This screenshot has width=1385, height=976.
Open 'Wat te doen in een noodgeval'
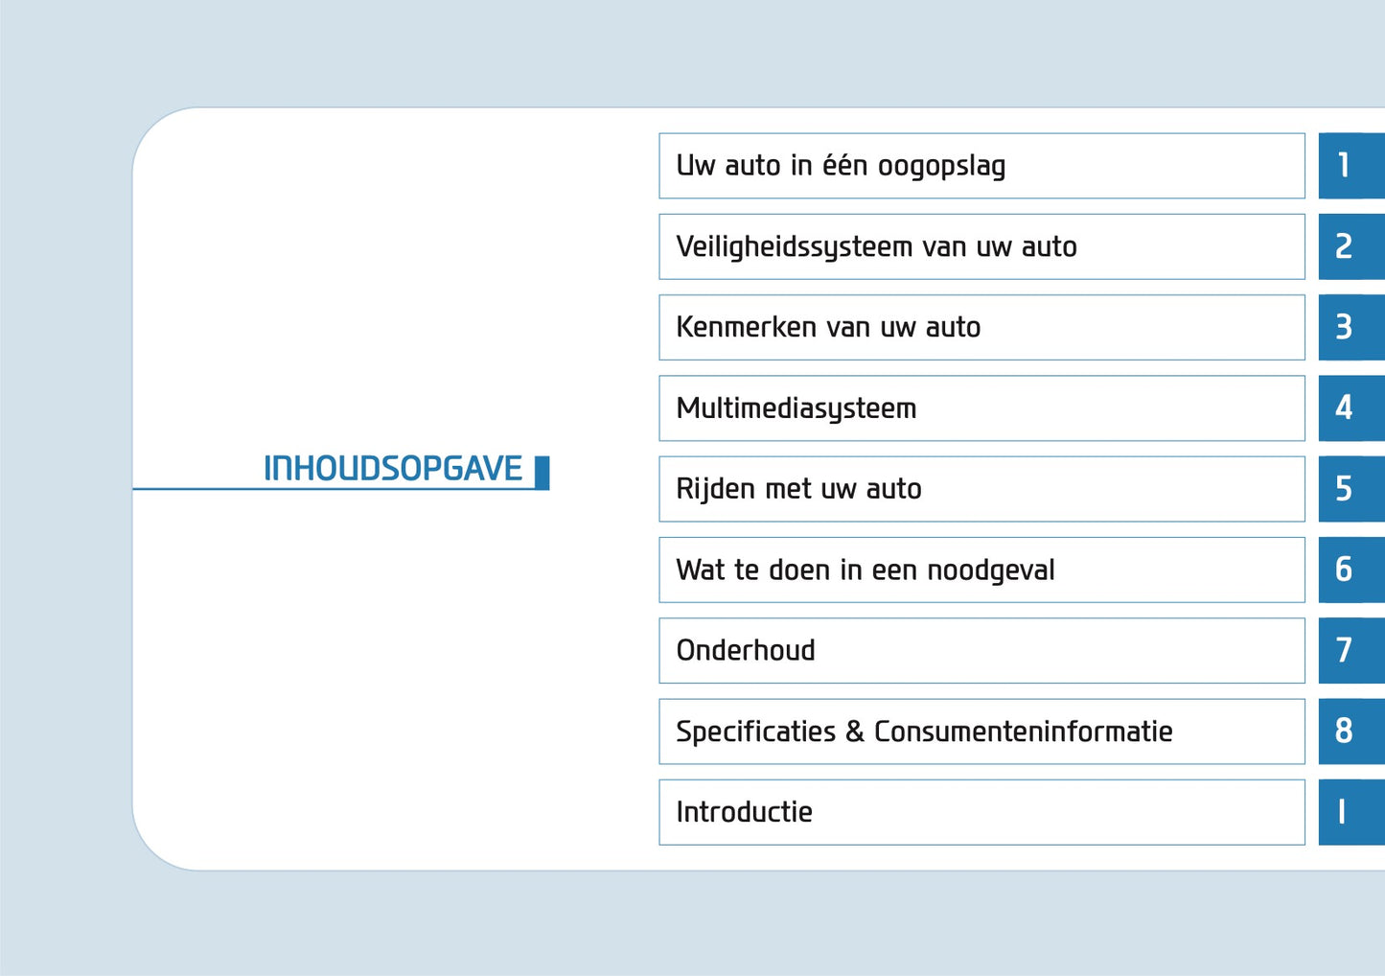(981, 569)
